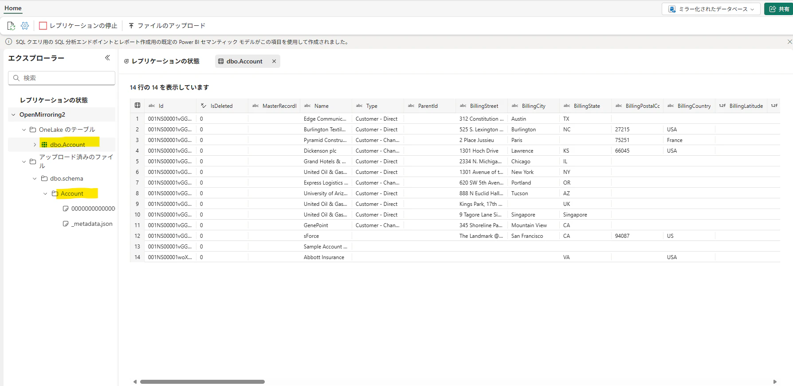Select the BillingPostalCc column header

[x=637, y=106]
